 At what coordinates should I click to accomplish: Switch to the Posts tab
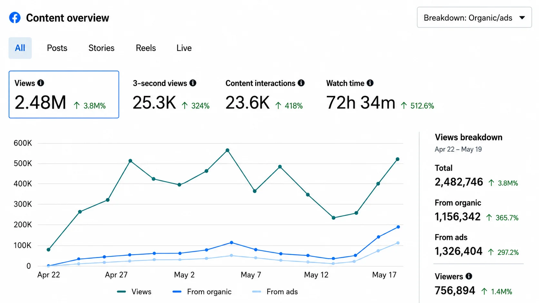pos(57,48)
